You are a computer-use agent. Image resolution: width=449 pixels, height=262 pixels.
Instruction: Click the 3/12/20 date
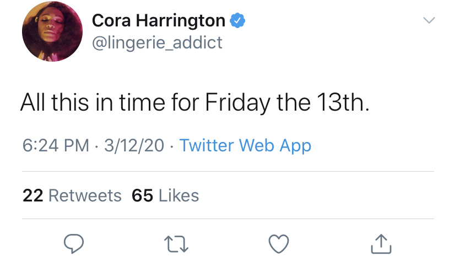(x=134, y=145)
